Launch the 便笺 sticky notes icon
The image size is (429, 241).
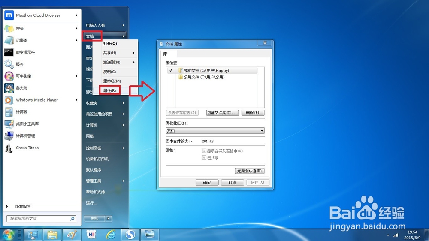point(9,28)
